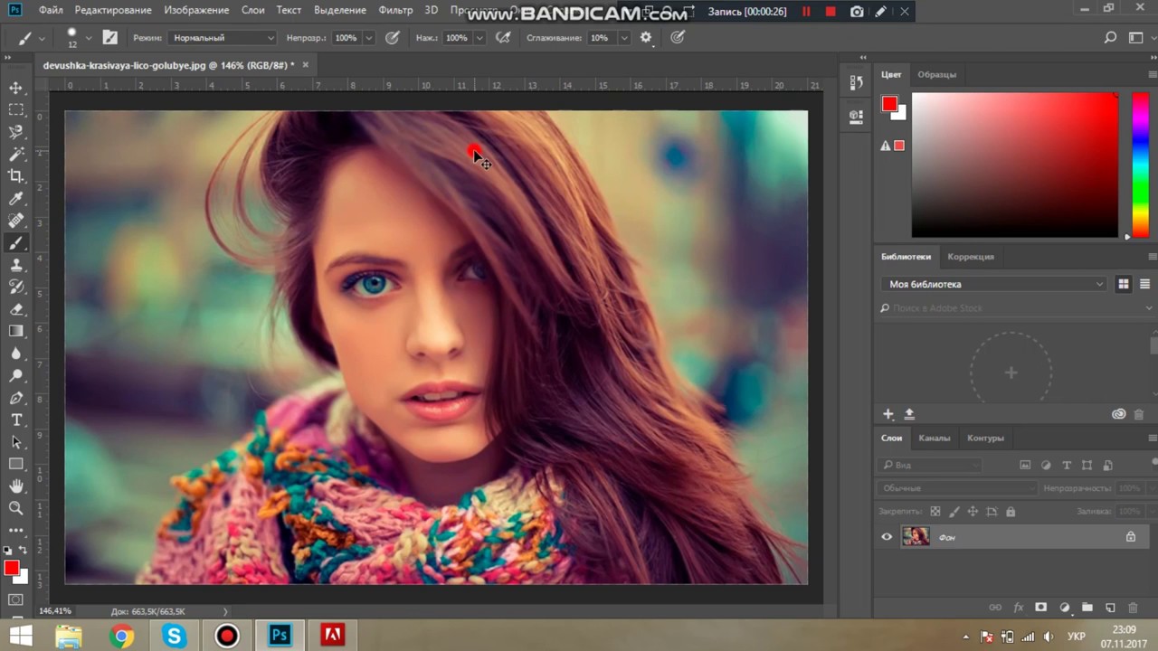Image resolution: width=1158 pixels, height=651 pixels.
Task: Select the History Brush tool
Action: click(x=16, y=287)
